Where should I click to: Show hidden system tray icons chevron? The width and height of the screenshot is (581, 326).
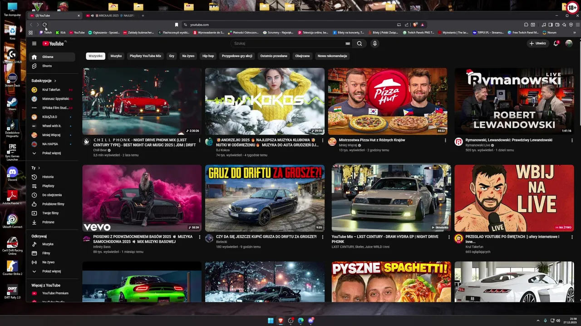pyautogui.click(x=538, y=321)
